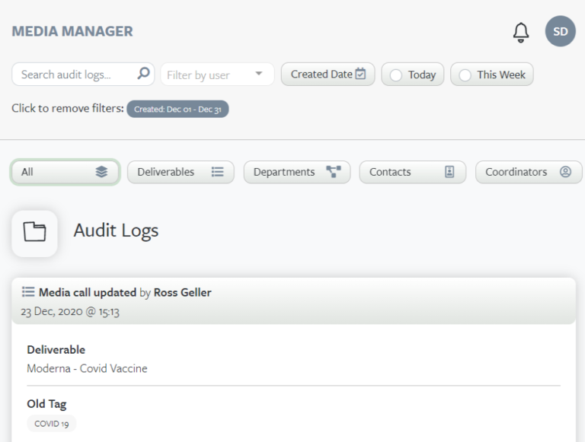Screen dimensions: 585x442
Task: Switch to the Deliverables tab
Action: point(181,172)
